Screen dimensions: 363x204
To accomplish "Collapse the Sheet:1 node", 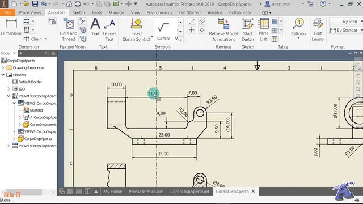I will point(3,75).
